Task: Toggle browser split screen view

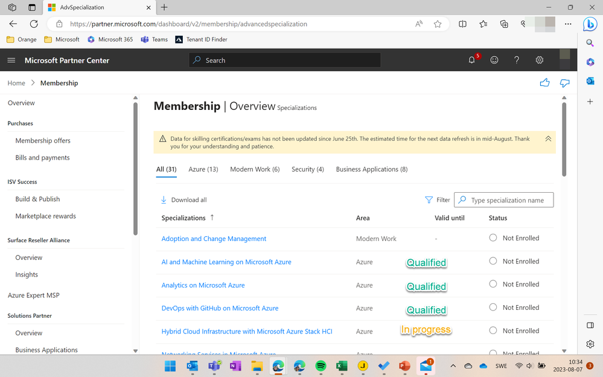Action: point(462,24)
